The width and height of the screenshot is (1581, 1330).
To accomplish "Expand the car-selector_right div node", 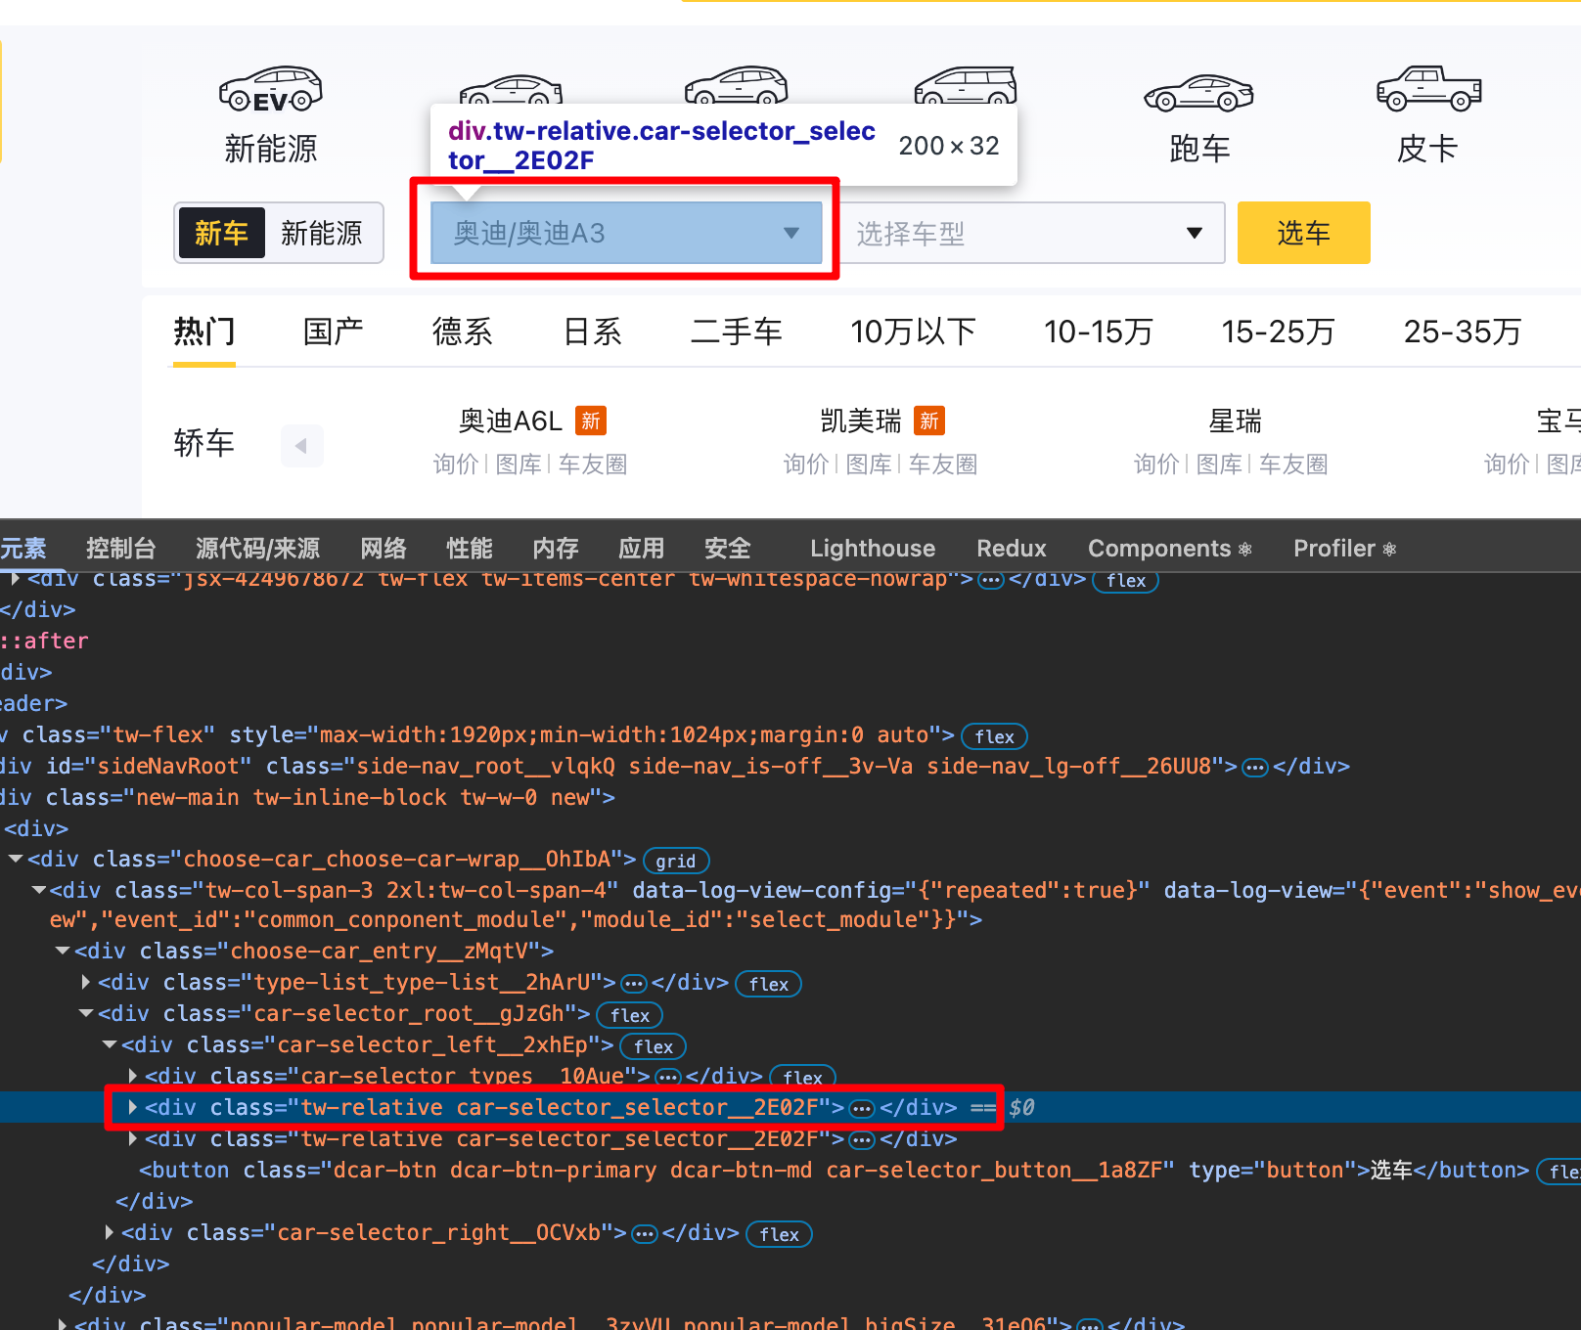I will (x=110, y=1232).
